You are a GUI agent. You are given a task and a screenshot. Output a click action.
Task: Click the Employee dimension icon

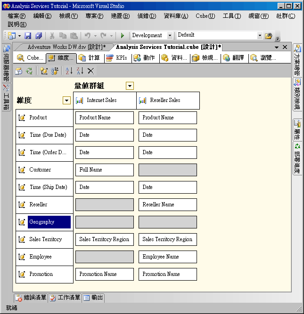coord(22,257)
